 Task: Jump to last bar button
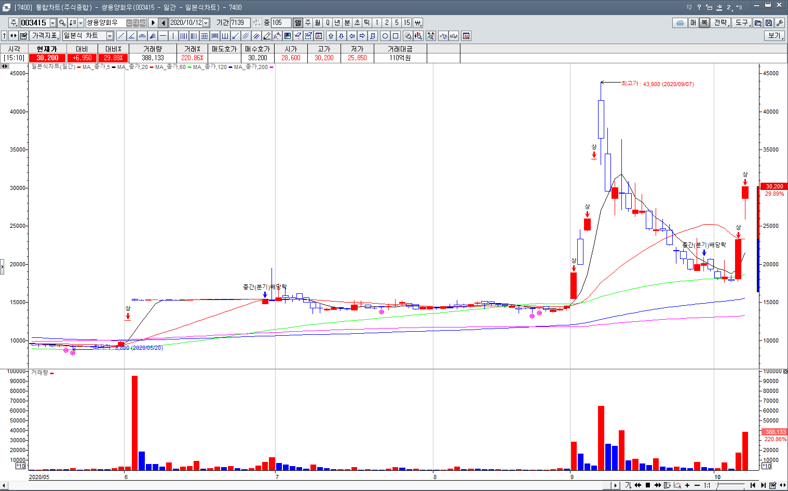click(763, 485)
